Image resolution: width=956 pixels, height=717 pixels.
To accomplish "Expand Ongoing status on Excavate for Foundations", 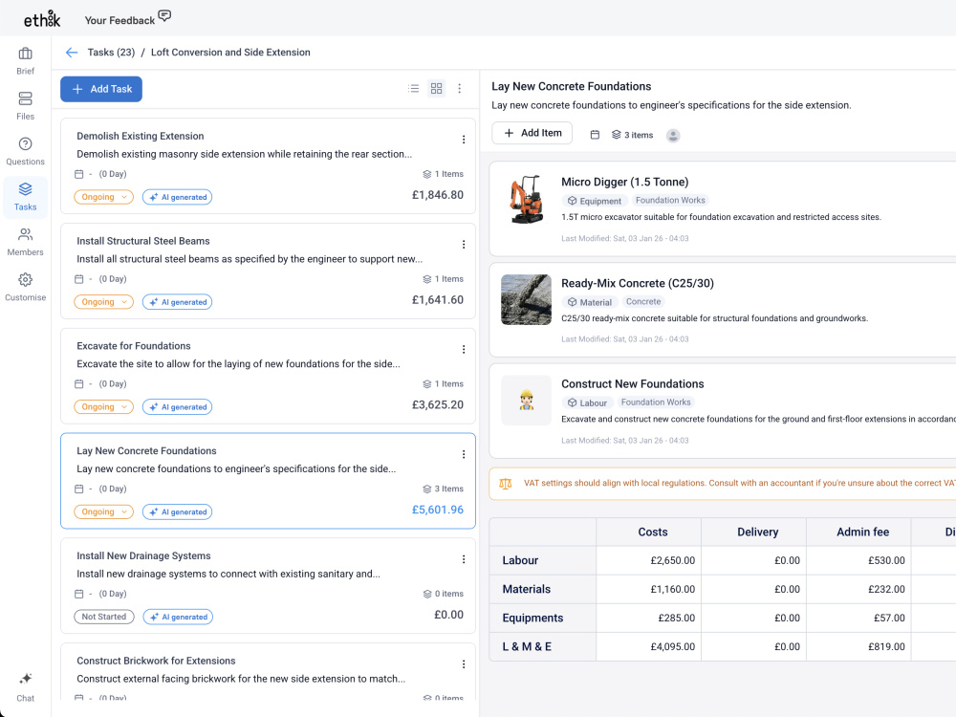I will coord(103,406).
